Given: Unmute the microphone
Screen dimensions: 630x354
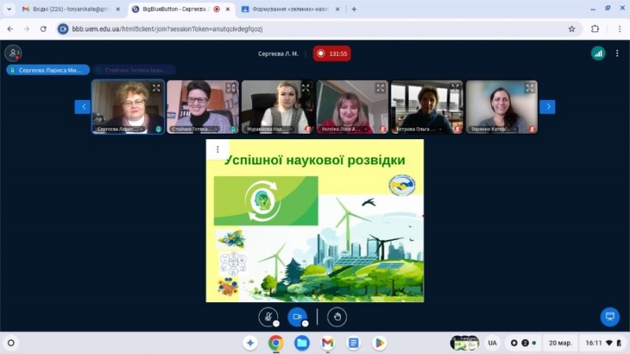Looking at the screenshot, I should coord(269,317).
